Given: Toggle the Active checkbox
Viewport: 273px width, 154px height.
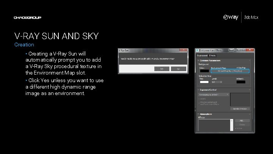Looking at the screenshot, I should 199,99.
